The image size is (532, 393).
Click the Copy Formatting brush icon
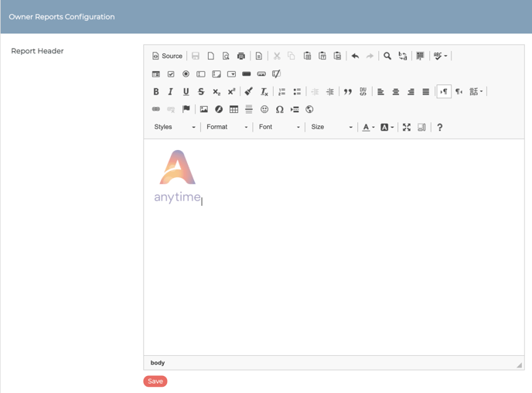(x=249, y=91)
